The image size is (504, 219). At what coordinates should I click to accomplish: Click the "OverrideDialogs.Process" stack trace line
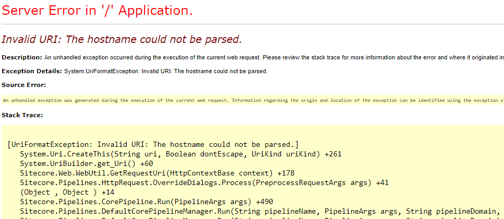pyautogui.click(x=204, y=183)
